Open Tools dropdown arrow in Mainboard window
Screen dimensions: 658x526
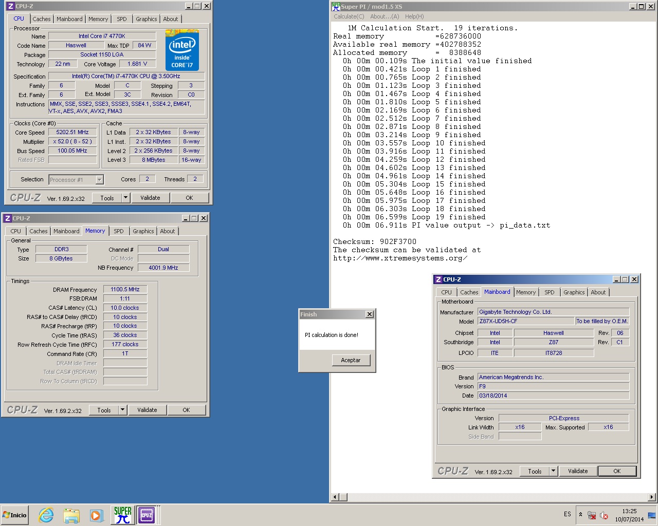(553, 471)
